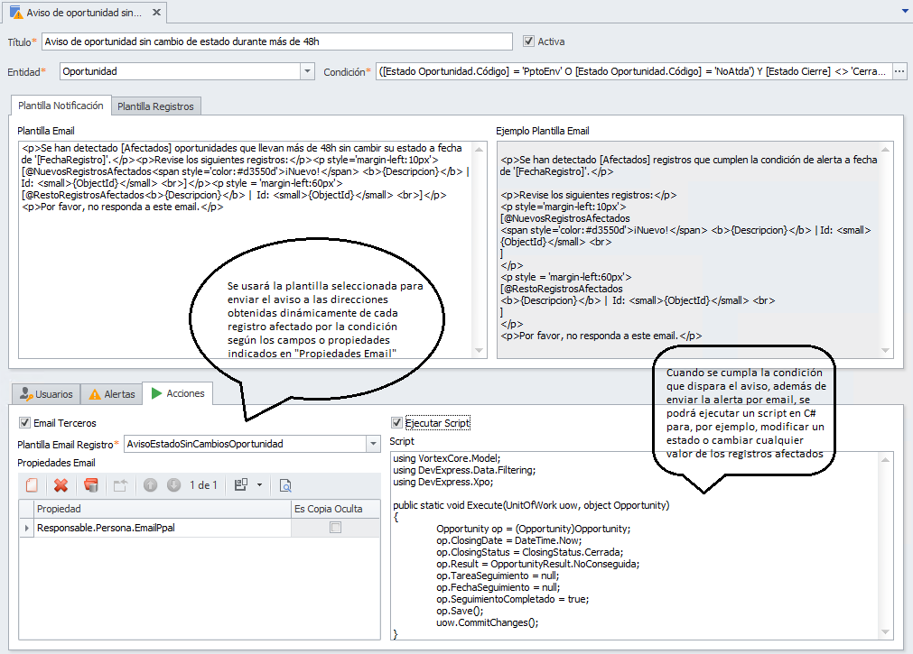This screenshot has height=654, width=913.
Task: Disable the Ejecutar Script checkbox
Action: point(396,422)
